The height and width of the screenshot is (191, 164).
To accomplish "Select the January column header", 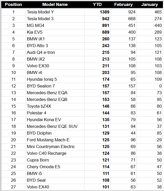I will (149, 4).
